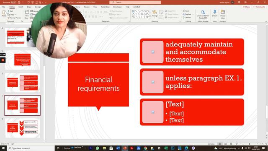Select slide 8 English language requirement thumbnail
Viewport: 268px width, 151px height.
(x=22, y=128)
